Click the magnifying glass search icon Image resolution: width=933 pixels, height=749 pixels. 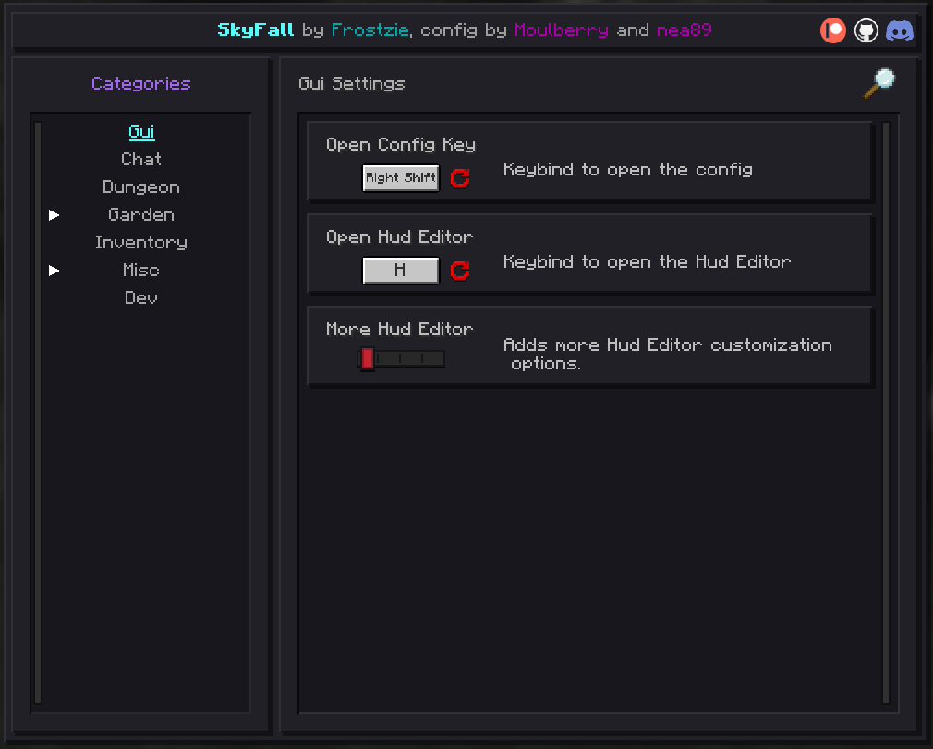tap(879, 83)
